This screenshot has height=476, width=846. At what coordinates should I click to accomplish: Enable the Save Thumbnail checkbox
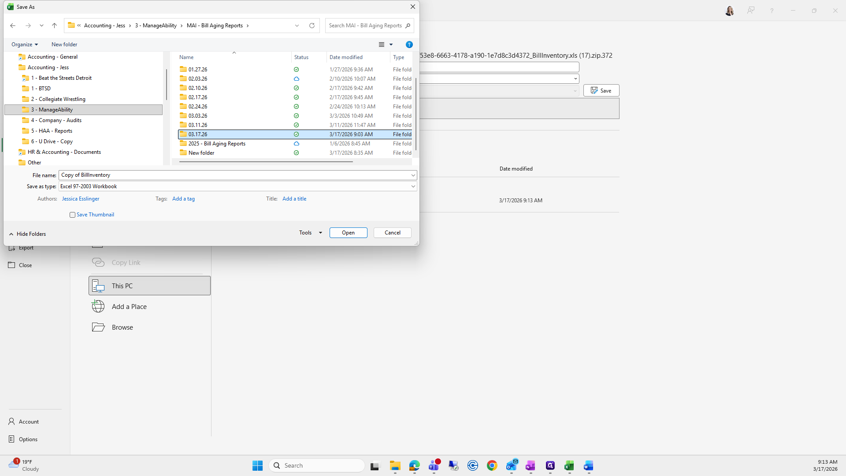point(72,215)
